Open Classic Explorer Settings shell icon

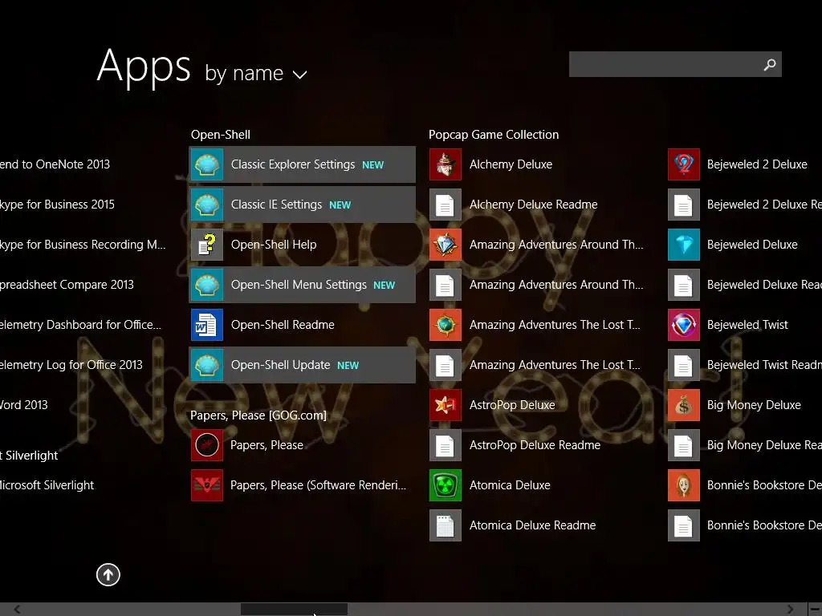(x=207, y=164)
